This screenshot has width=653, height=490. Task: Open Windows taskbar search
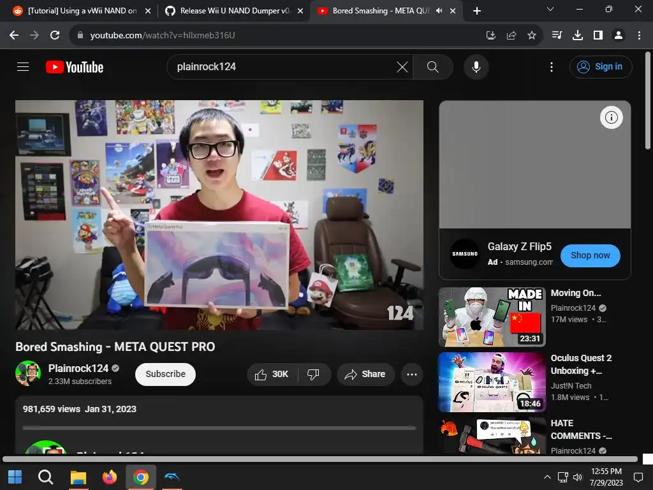click(45, 477)
